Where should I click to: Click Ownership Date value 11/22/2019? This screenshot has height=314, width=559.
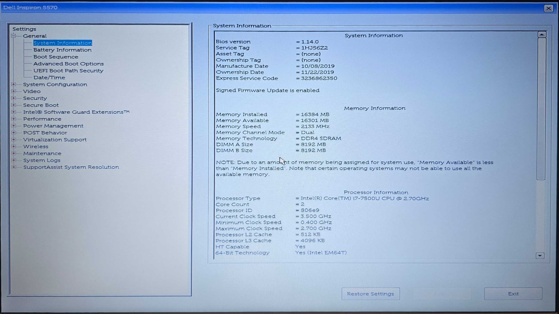pos(317,72)
